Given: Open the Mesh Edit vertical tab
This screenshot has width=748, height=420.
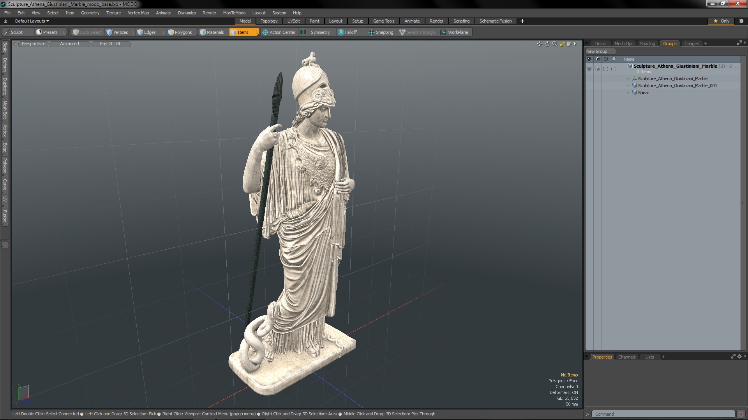Looking at the screenshot, I should click(x=5, y=110).
